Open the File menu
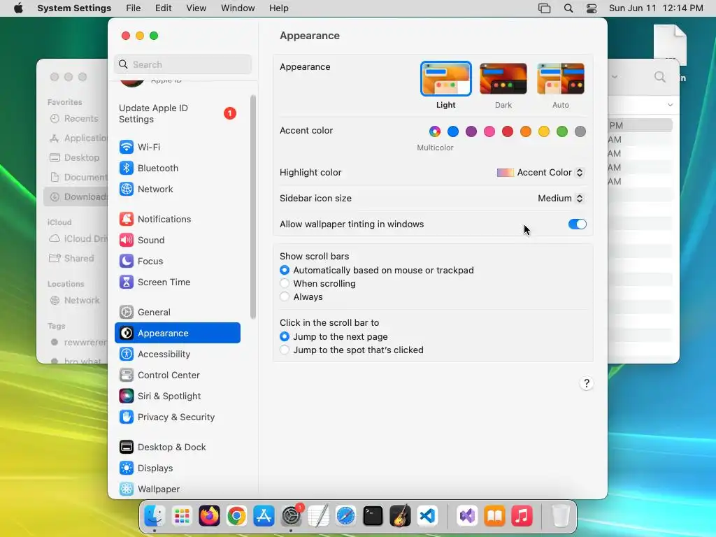 pyautogui.click(x=134, y=8)
